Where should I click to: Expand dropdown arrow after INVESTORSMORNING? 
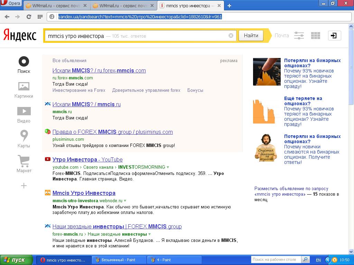pos(168,167)
